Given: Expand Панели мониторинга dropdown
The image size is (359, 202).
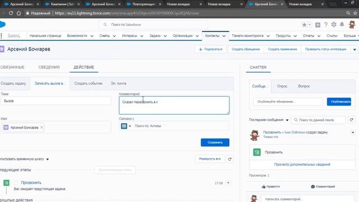Looking at the screenshot, I should point(268,36).
